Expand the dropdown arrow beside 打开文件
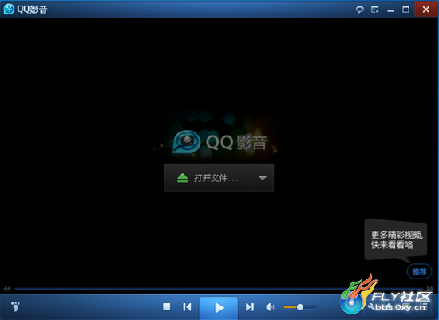Image resolution: width=439 pixels, height=320 pixels. coord(263,178)
